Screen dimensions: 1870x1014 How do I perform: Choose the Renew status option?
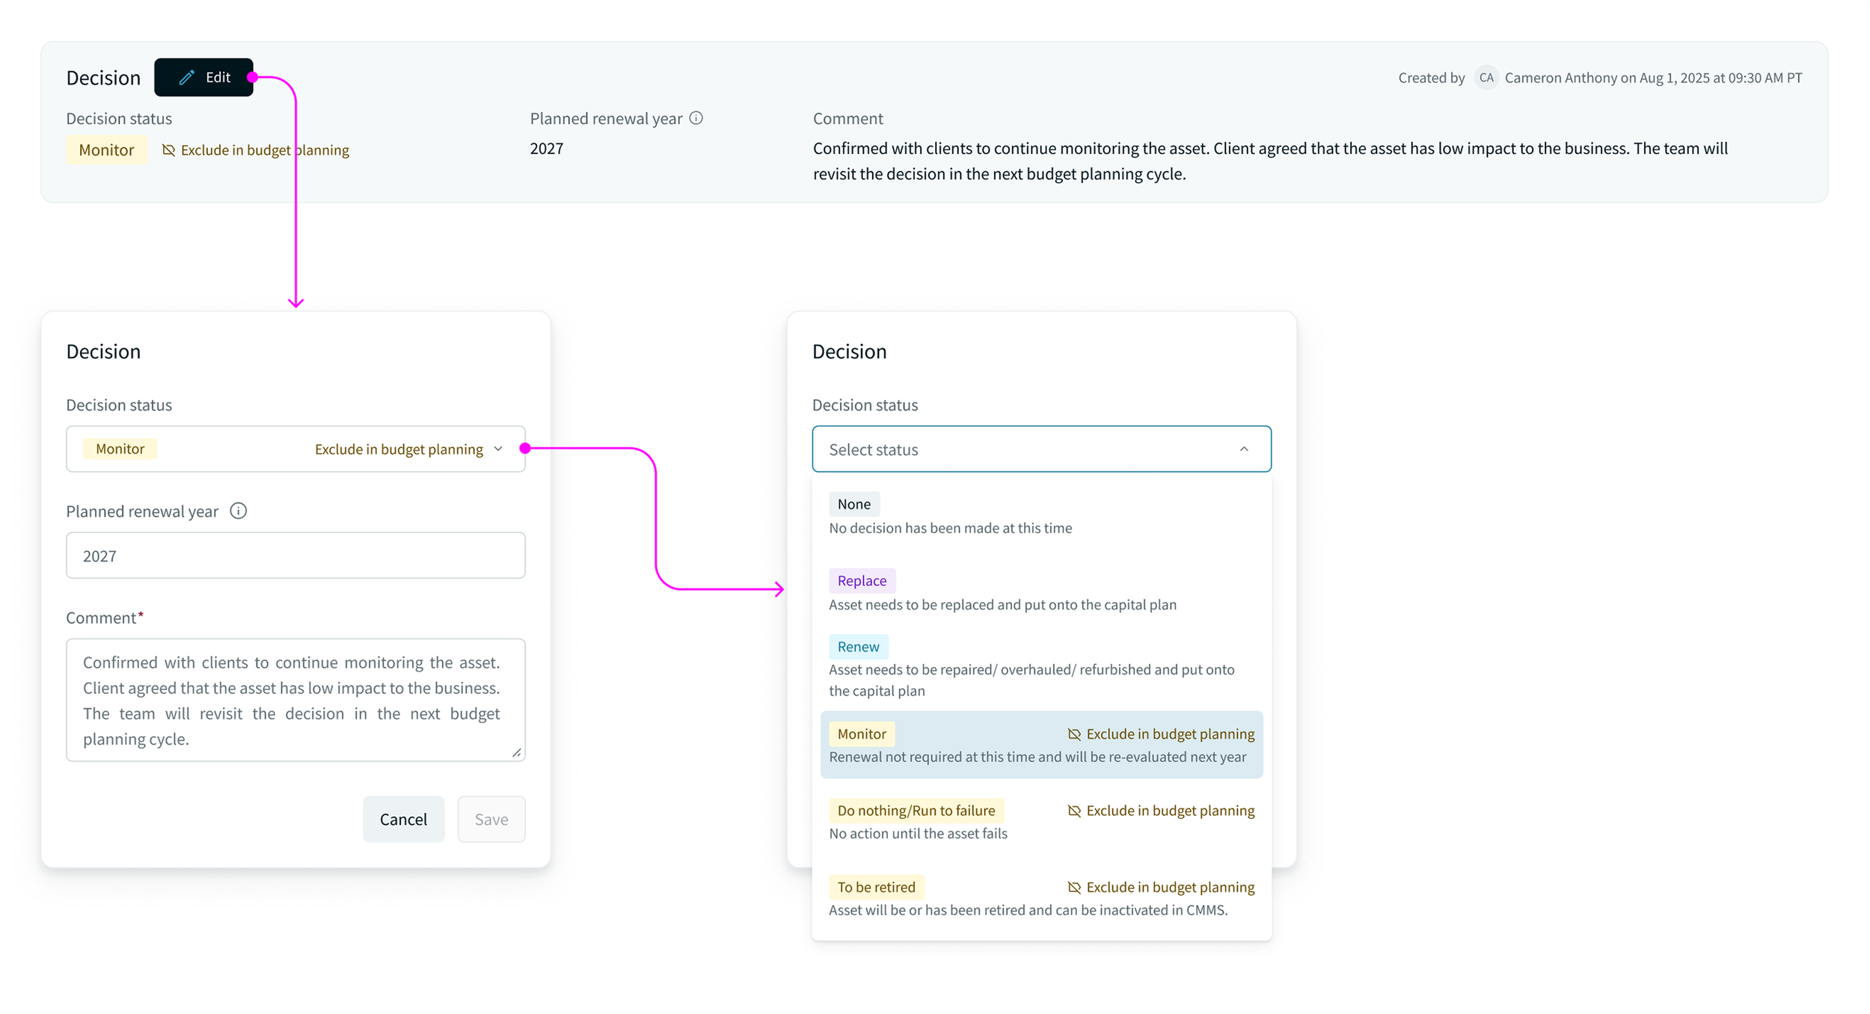pos(858,647)
